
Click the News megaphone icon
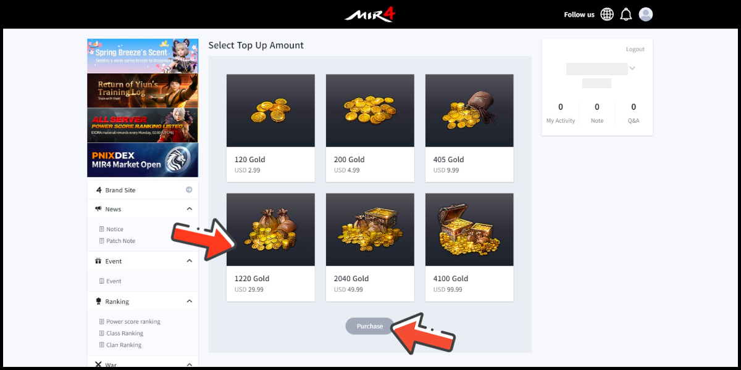tap(98, 209)
